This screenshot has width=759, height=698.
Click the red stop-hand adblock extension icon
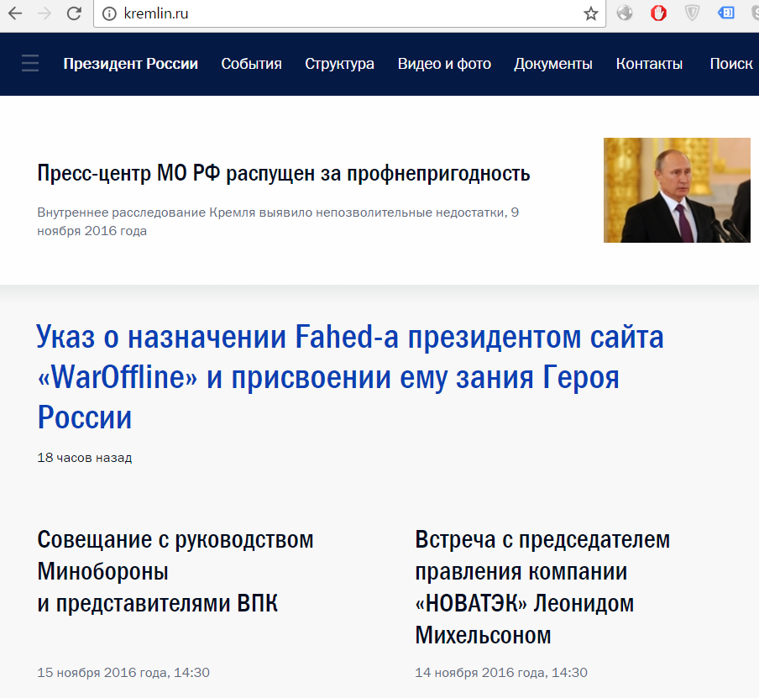click(658, 13)
